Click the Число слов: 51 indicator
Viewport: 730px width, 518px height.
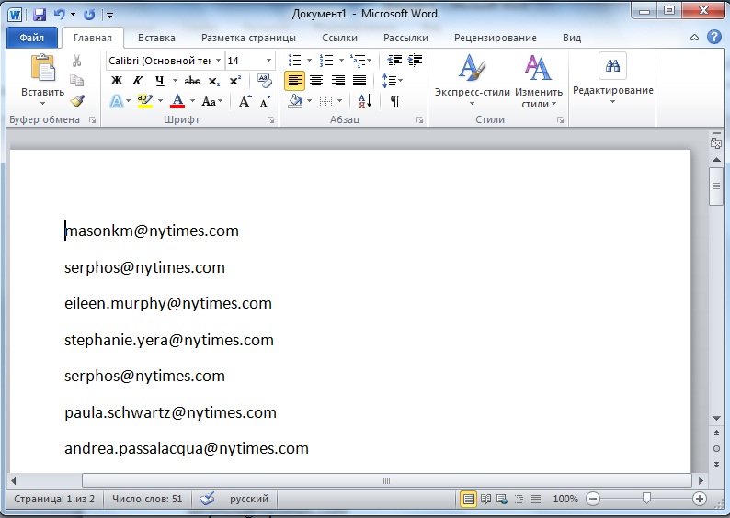coord(147,499)
